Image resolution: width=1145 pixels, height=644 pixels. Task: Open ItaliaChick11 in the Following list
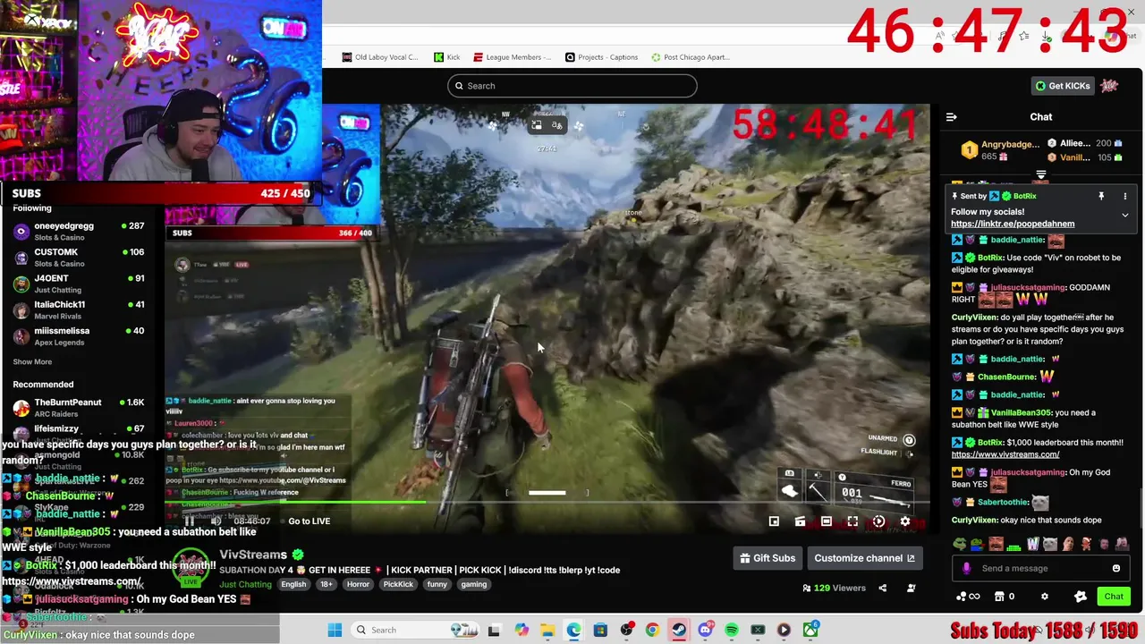[79, 310]
